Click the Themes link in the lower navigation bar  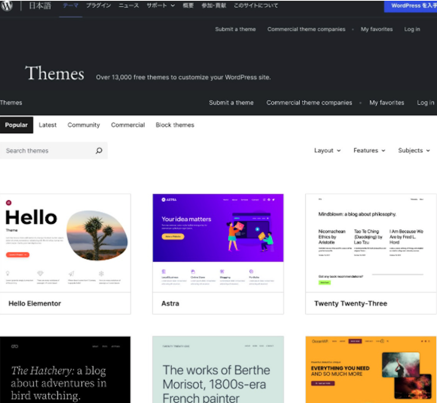tap(11, 103)
